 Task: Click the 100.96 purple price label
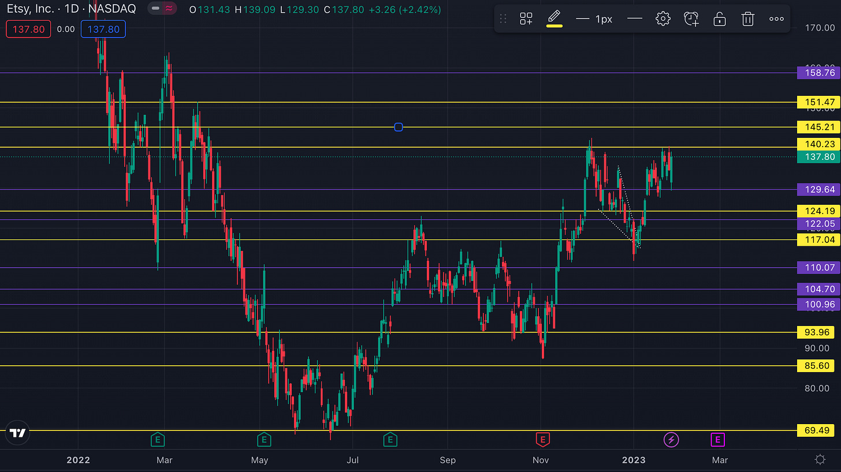point(818,304)
